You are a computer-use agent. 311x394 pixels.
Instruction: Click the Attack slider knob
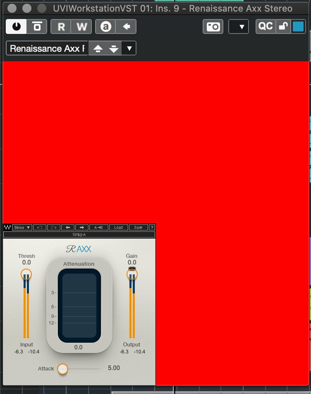(x=62, y=369)
